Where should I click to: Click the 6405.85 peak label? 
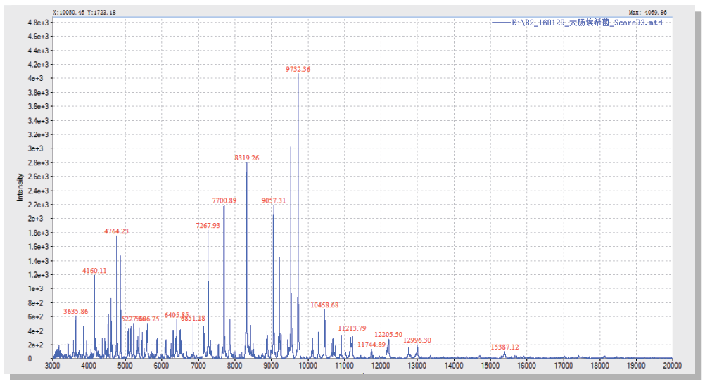tap(177, 315)
